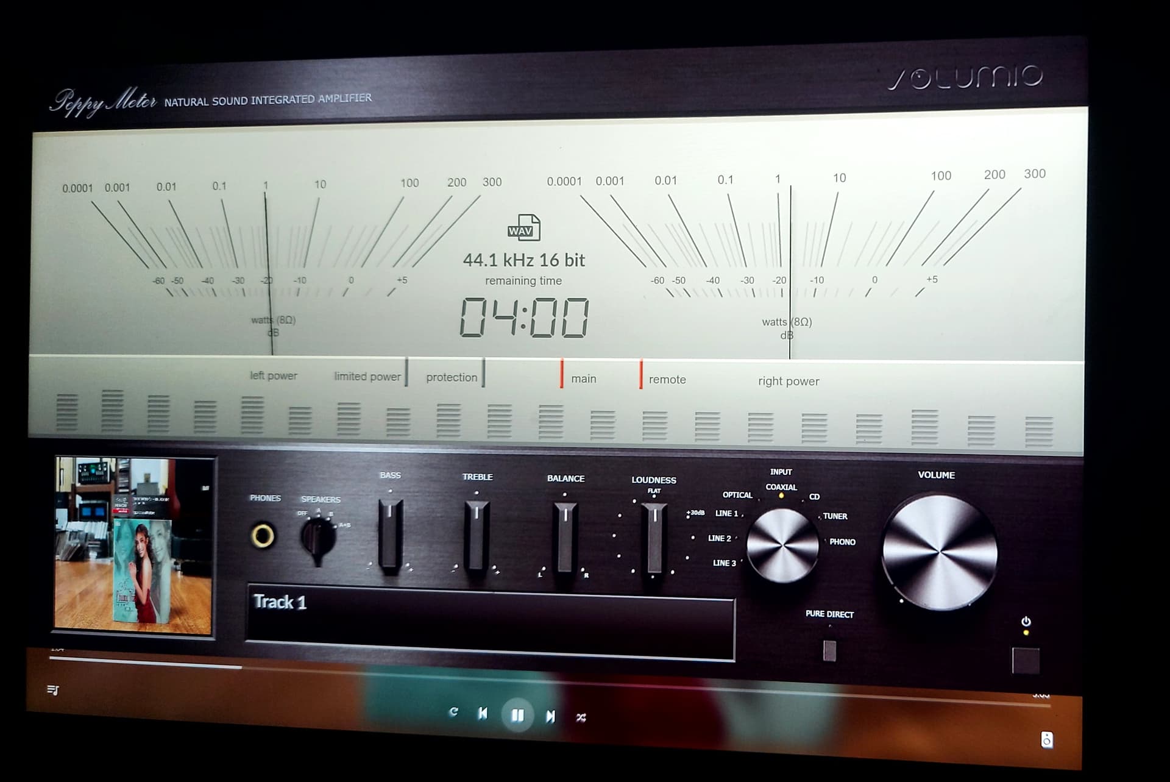Click the INPUT selector knob
Screen dimensions: 1170x782
pos(782,545)
